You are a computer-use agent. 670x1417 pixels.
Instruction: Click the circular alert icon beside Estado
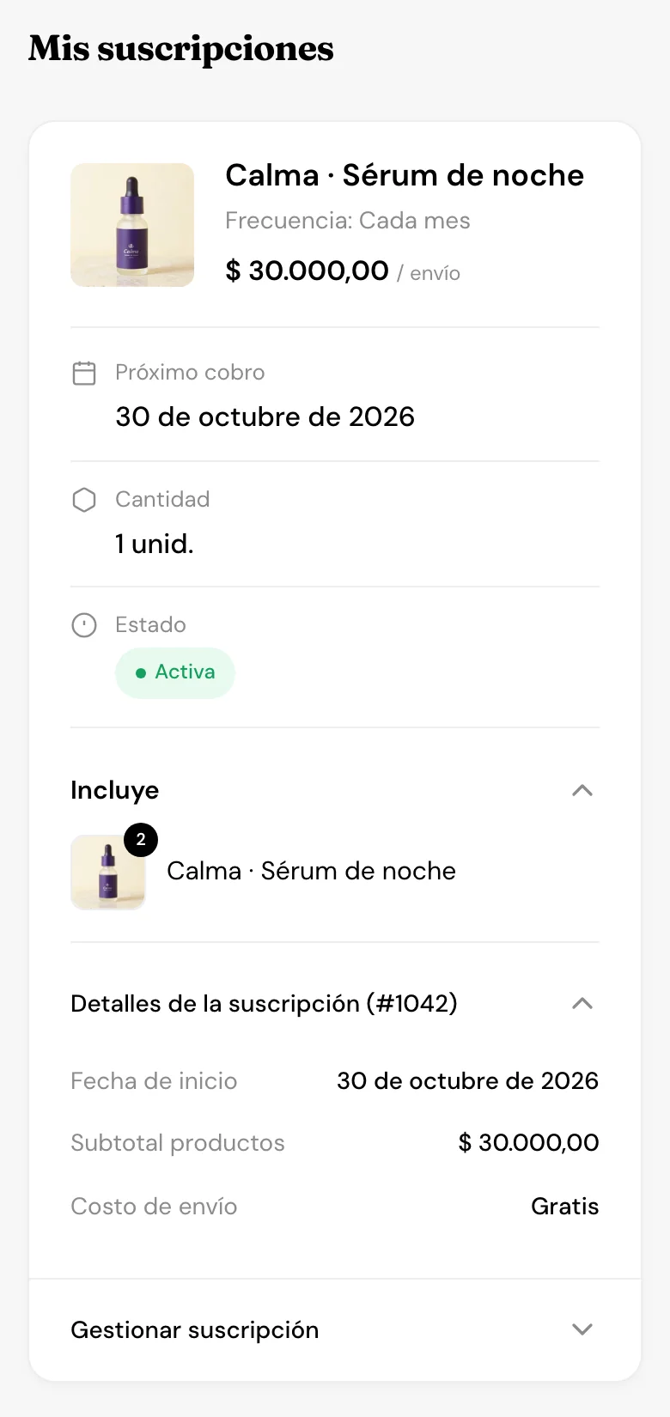coord(84,625)
